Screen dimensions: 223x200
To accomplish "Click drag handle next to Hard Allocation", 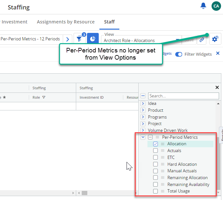I will pos(163,164).
